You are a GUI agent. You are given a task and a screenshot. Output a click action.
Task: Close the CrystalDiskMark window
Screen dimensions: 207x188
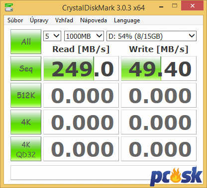click(x=193, y=6)
